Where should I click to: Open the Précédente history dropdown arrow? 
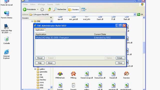[x=38, y=9]
